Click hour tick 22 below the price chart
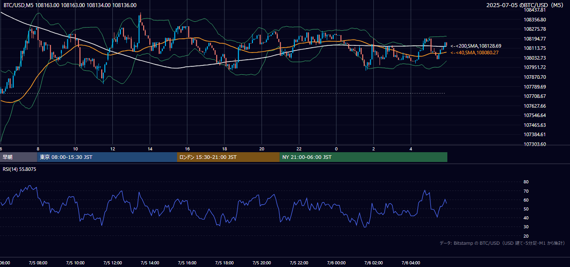 [x=299, y=149]
